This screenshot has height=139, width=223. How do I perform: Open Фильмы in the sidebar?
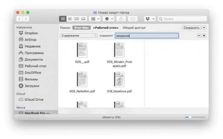click(x=28, y=79)
